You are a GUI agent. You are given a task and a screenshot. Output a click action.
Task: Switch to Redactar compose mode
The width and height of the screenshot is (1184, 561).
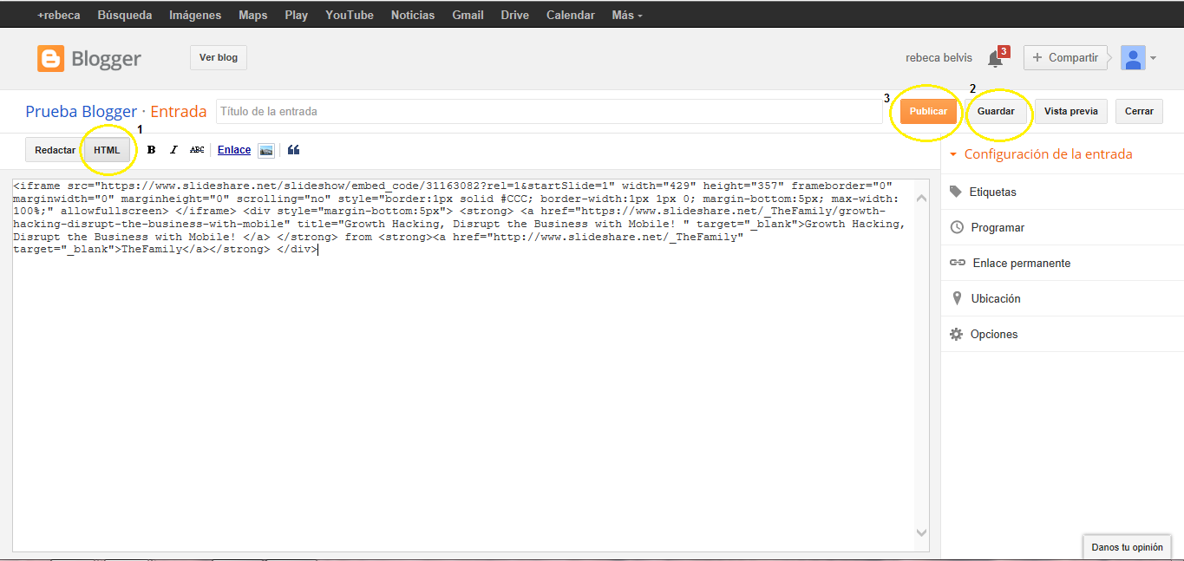(x=55, y=150)
